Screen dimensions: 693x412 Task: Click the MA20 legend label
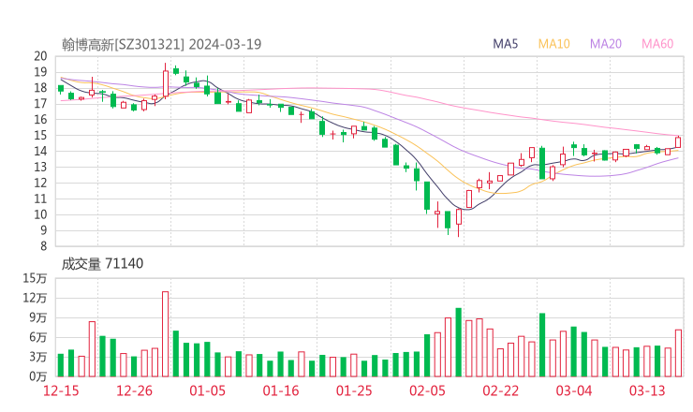[x=606, y=44]
